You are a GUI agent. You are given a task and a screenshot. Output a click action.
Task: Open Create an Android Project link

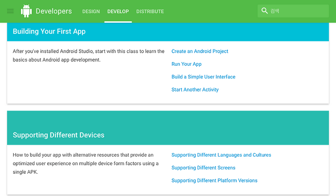(200, 51)
